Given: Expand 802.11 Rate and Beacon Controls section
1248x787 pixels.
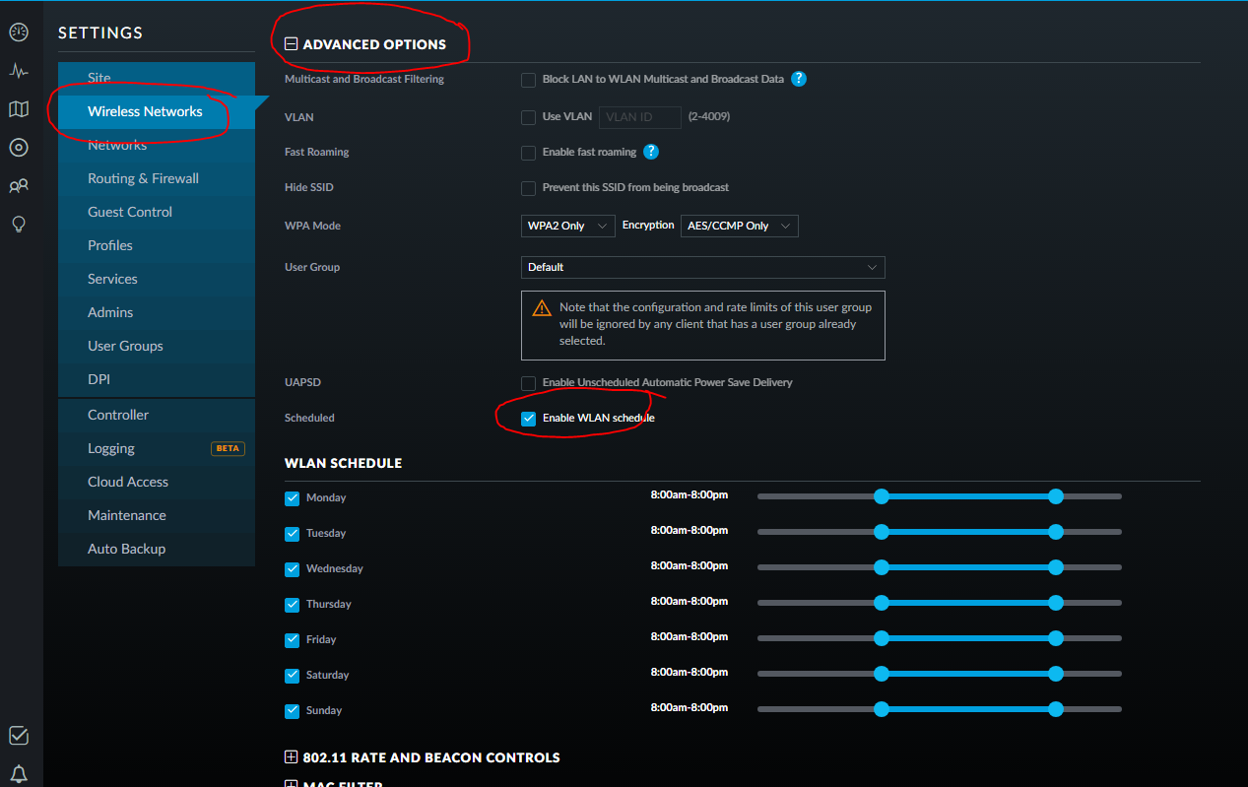Looking at the screenshot, I should click(x=291, y=757).
